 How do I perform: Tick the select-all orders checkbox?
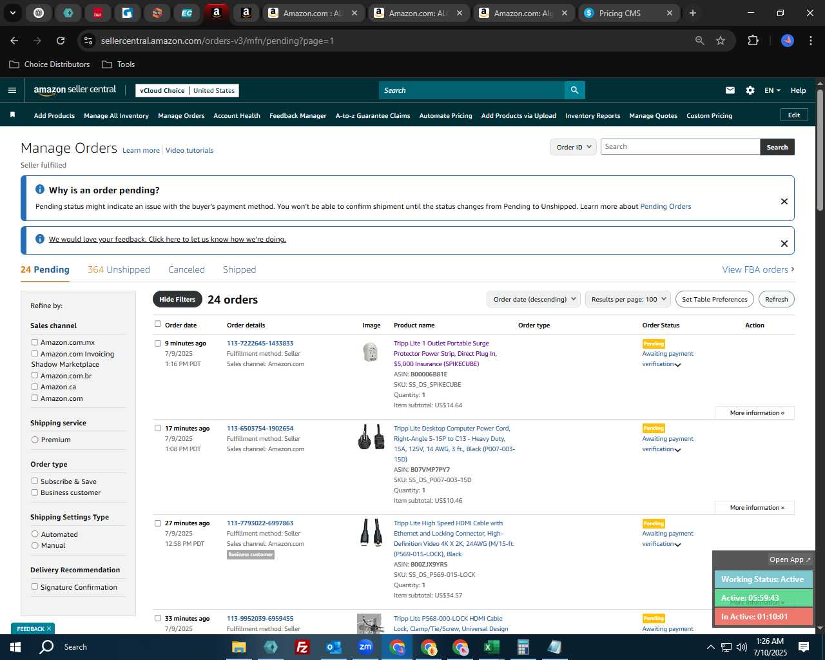(x=157, y=324)
